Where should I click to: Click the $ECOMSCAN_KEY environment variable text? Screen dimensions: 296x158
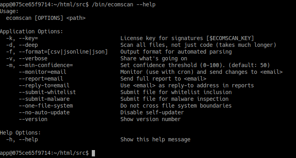(x=230, y=38)
